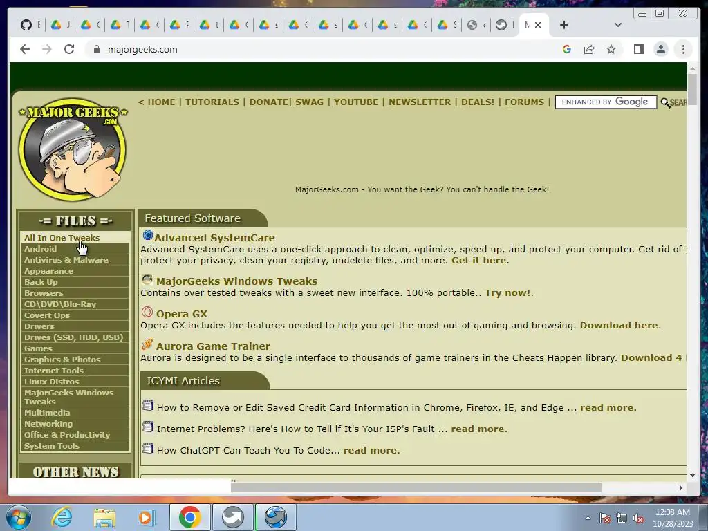Open the Chrome profile menu
The width and height of the screenshot is (708, 531).
coord(660,49)
